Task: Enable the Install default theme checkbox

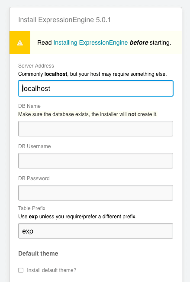Action: click(x=21, y=270)
